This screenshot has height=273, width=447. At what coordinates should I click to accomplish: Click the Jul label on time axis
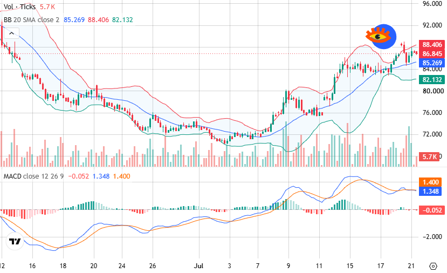tap(198, 266)
